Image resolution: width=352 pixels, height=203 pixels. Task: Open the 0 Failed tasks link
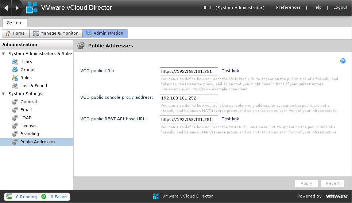coord(59,197)
